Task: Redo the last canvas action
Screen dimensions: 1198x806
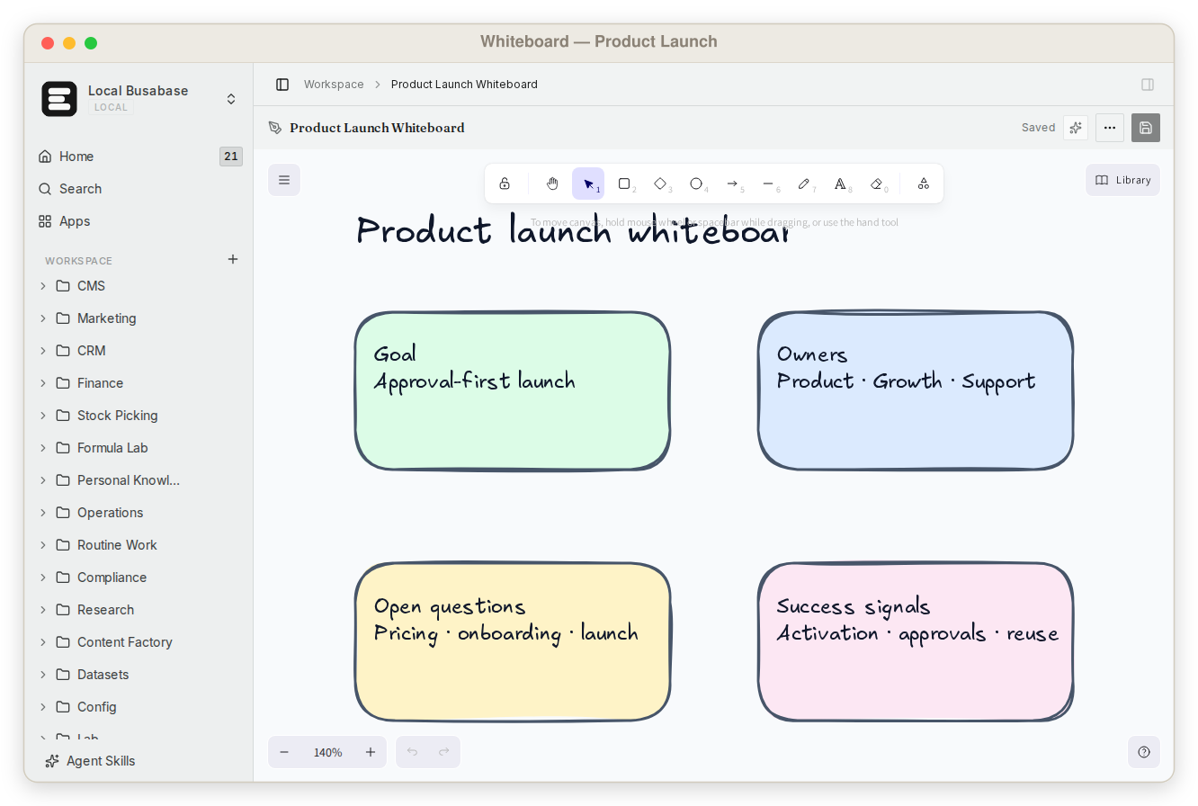Action: point(444,752)
